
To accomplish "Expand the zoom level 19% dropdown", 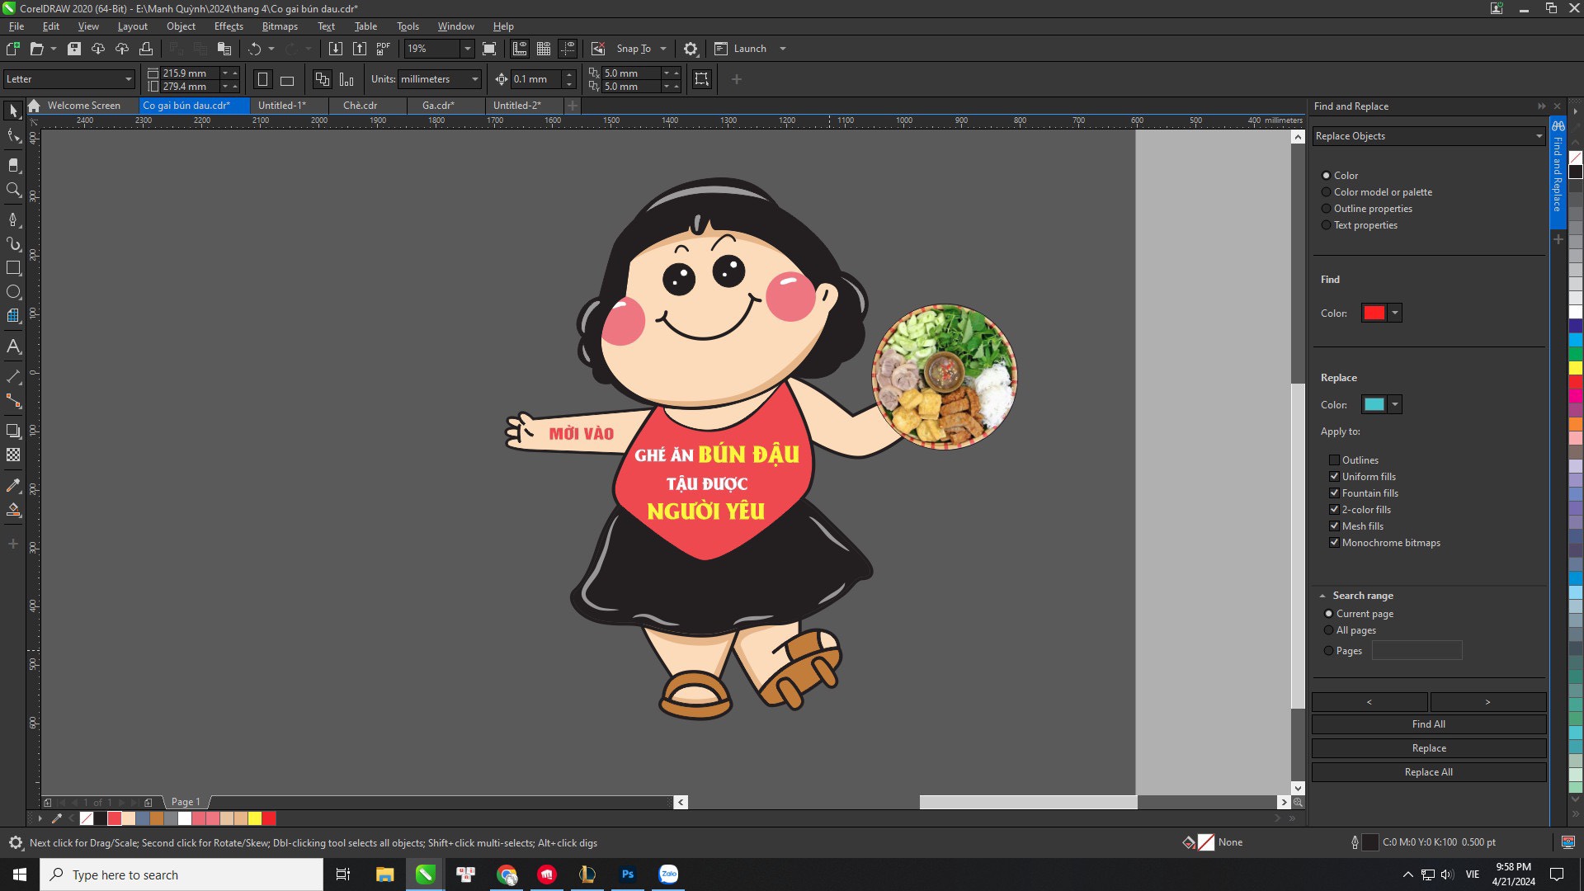I will (467, 49).
